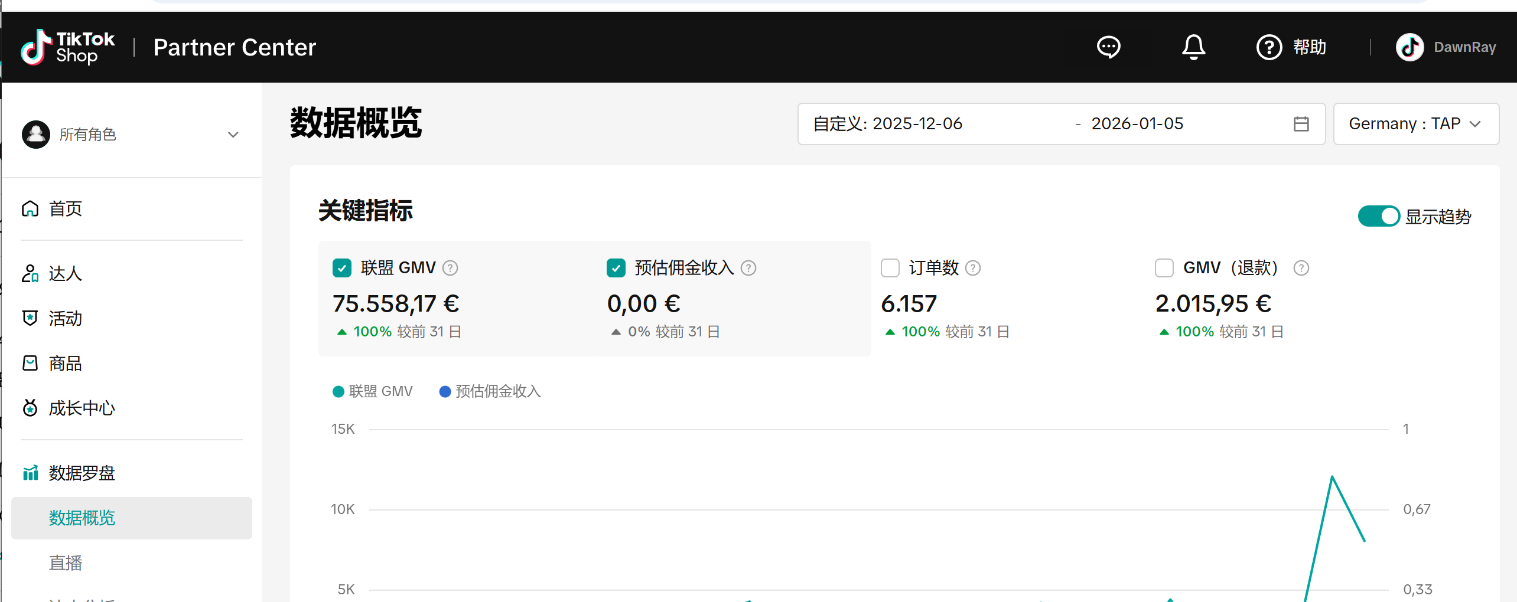This screenshot has width=1517, height=602.
Task: Open the calendar icon in date range
Action: [x=1301, y=124]
